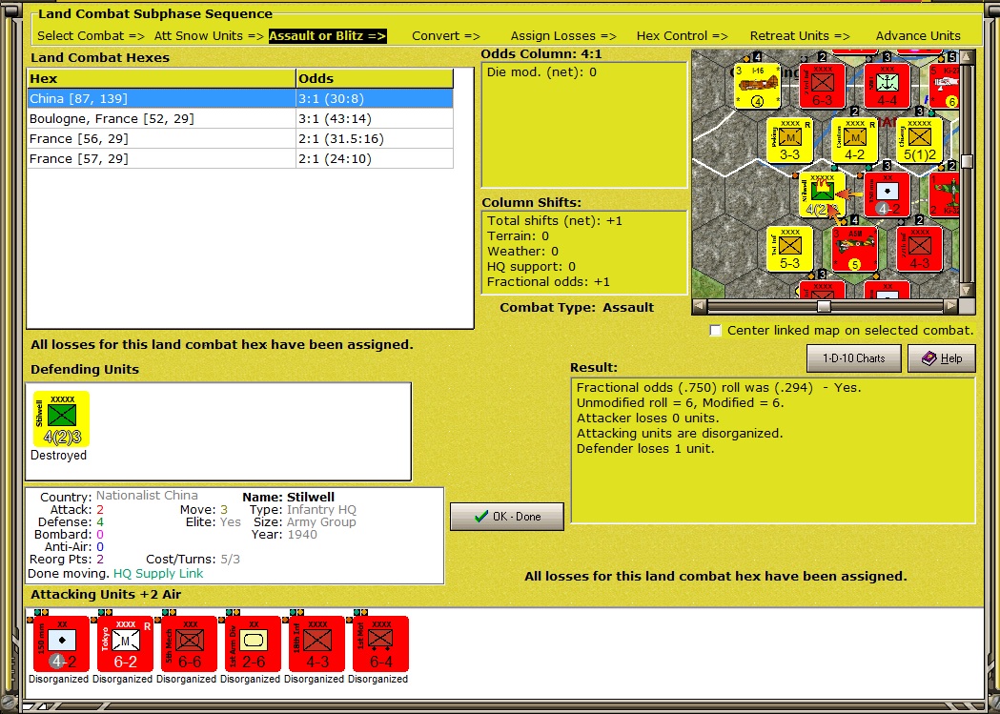Select attacking Tokyo 6-2 militia unit

click(x=125, y=643)
